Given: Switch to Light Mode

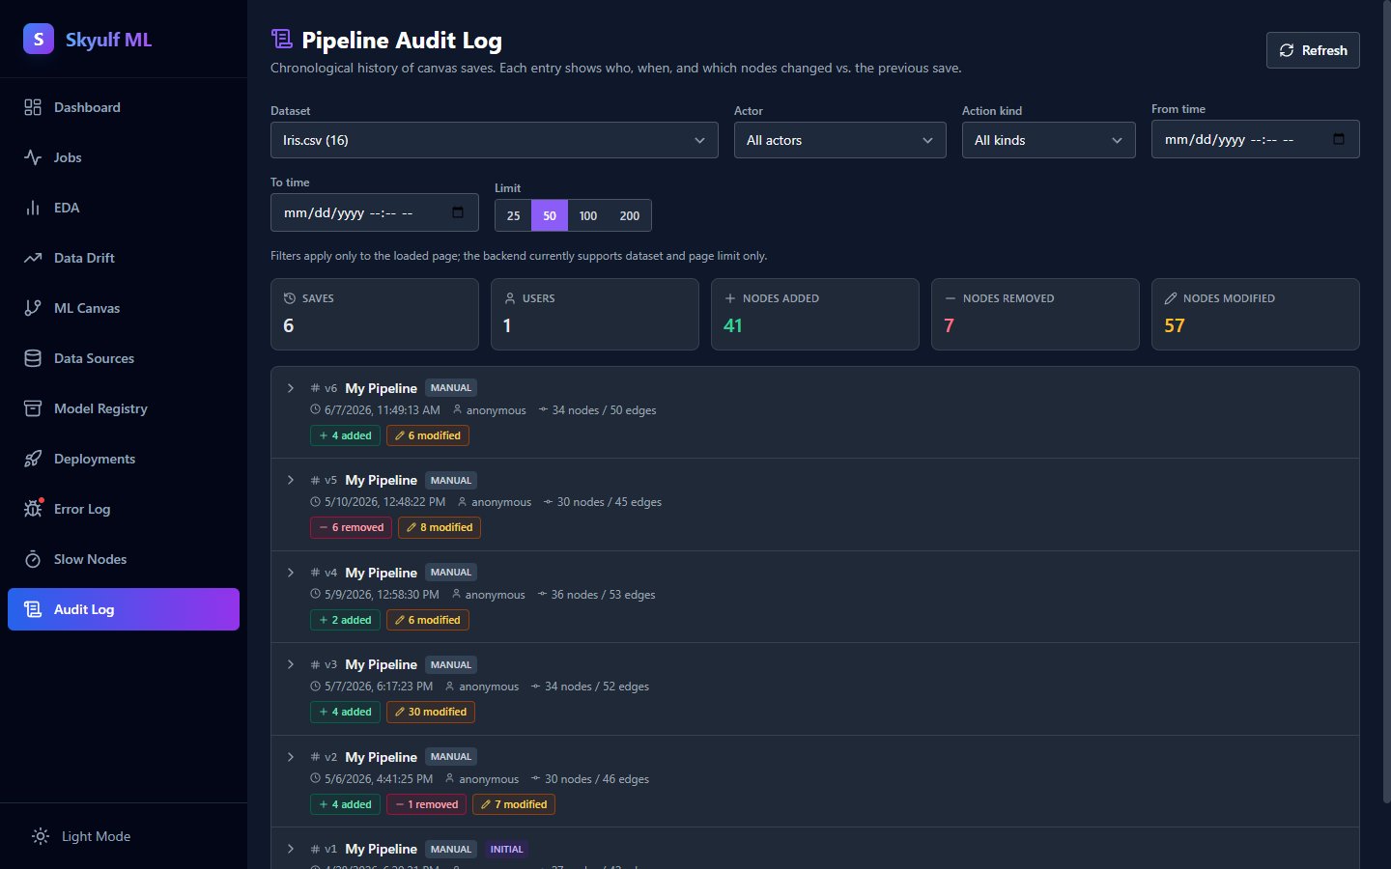Looking at the screenshot, I should [124, 836].
